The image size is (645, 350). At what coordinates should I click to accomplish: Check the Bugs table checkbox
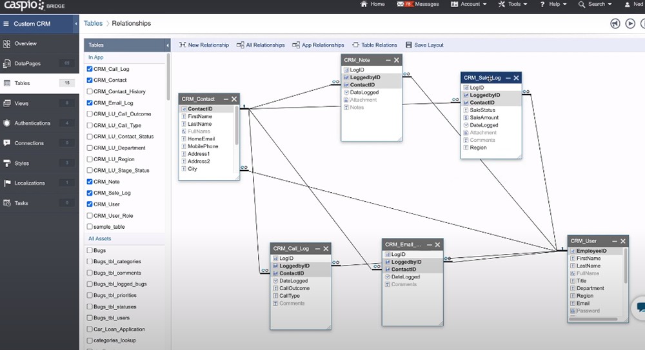point(90,250)
